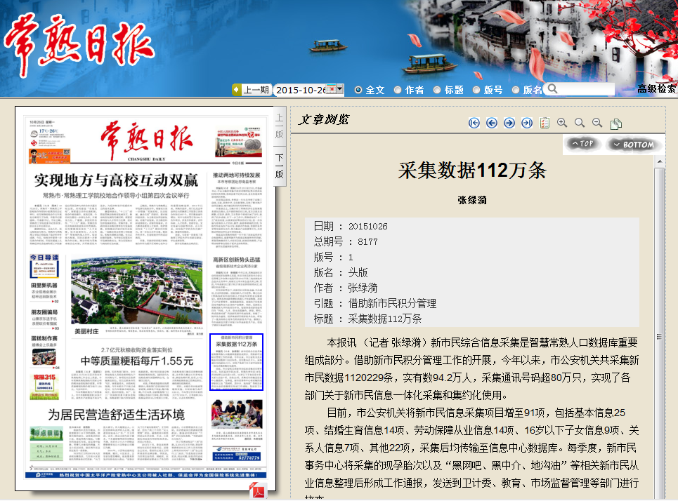Click the BOTTOM scroll button

(634, 145)
